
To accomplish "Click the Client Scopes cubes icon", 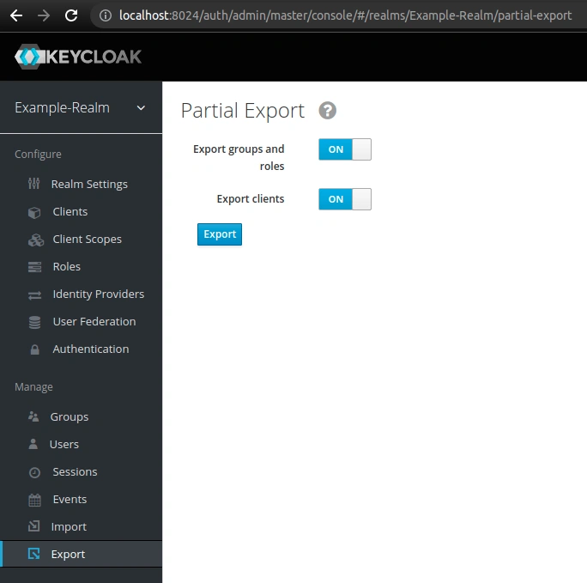I will [x=36, y=240].
